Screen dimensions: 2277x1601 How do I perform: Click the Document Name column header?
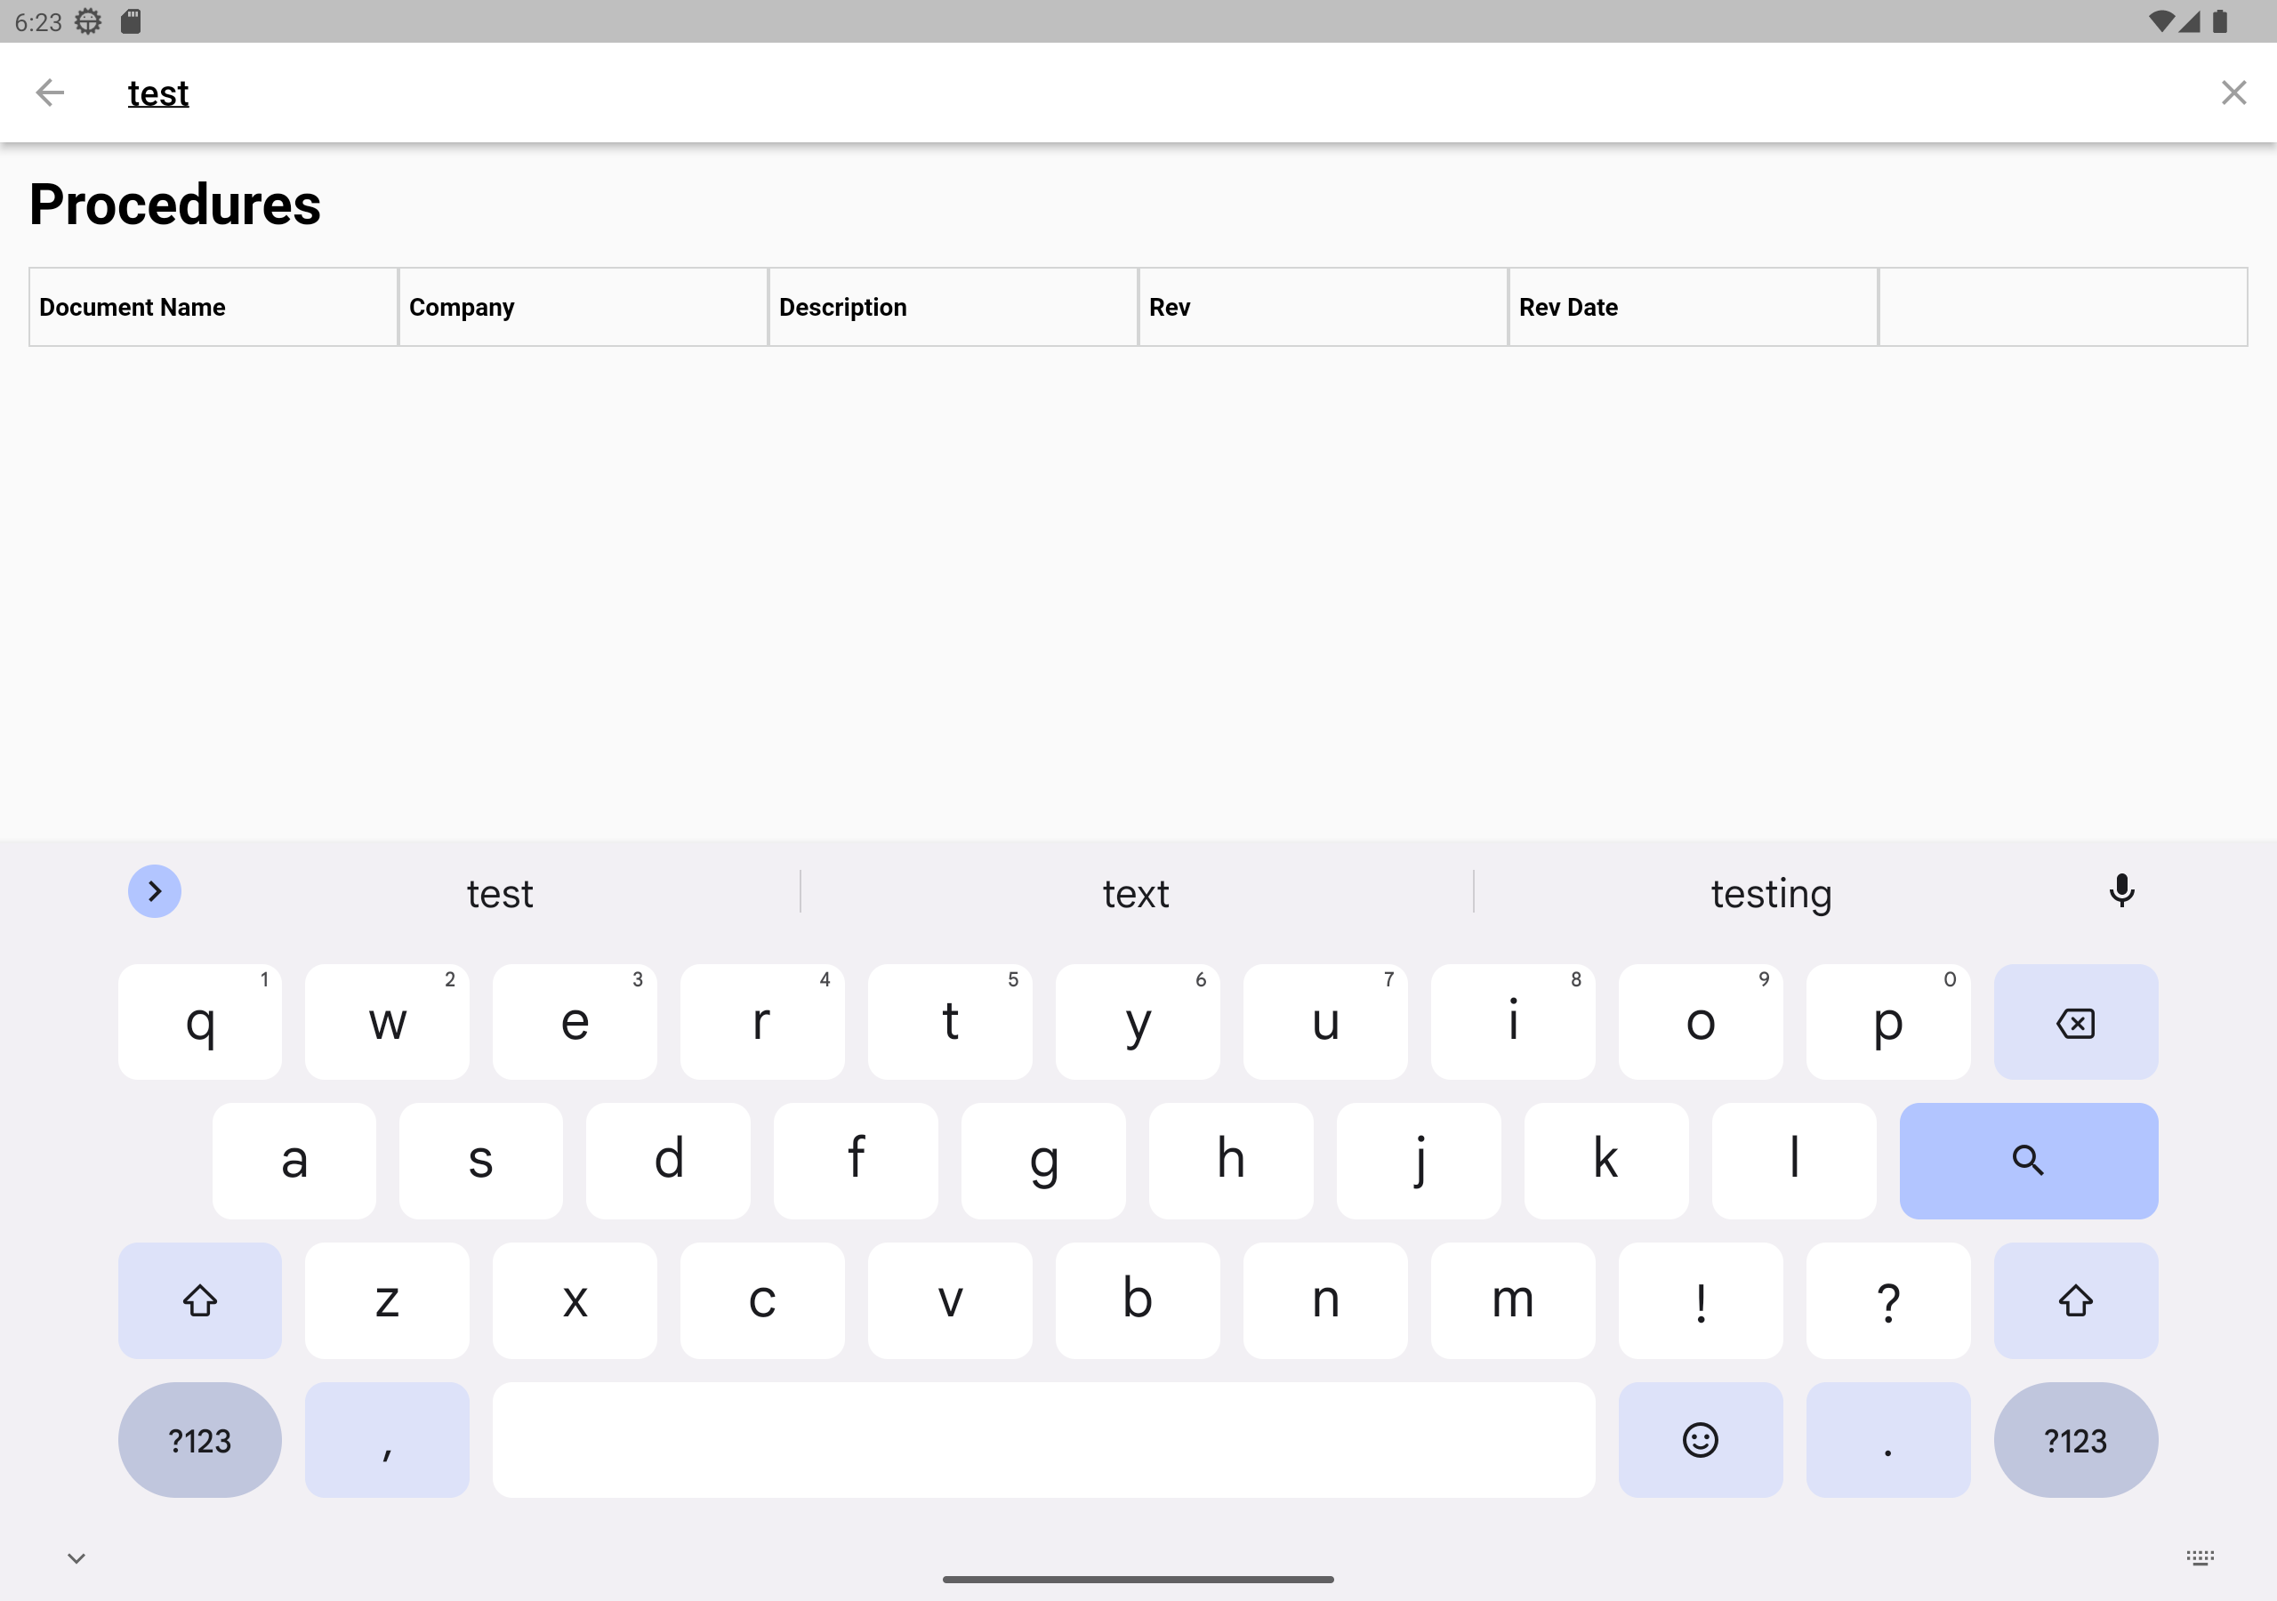point(133,308)
